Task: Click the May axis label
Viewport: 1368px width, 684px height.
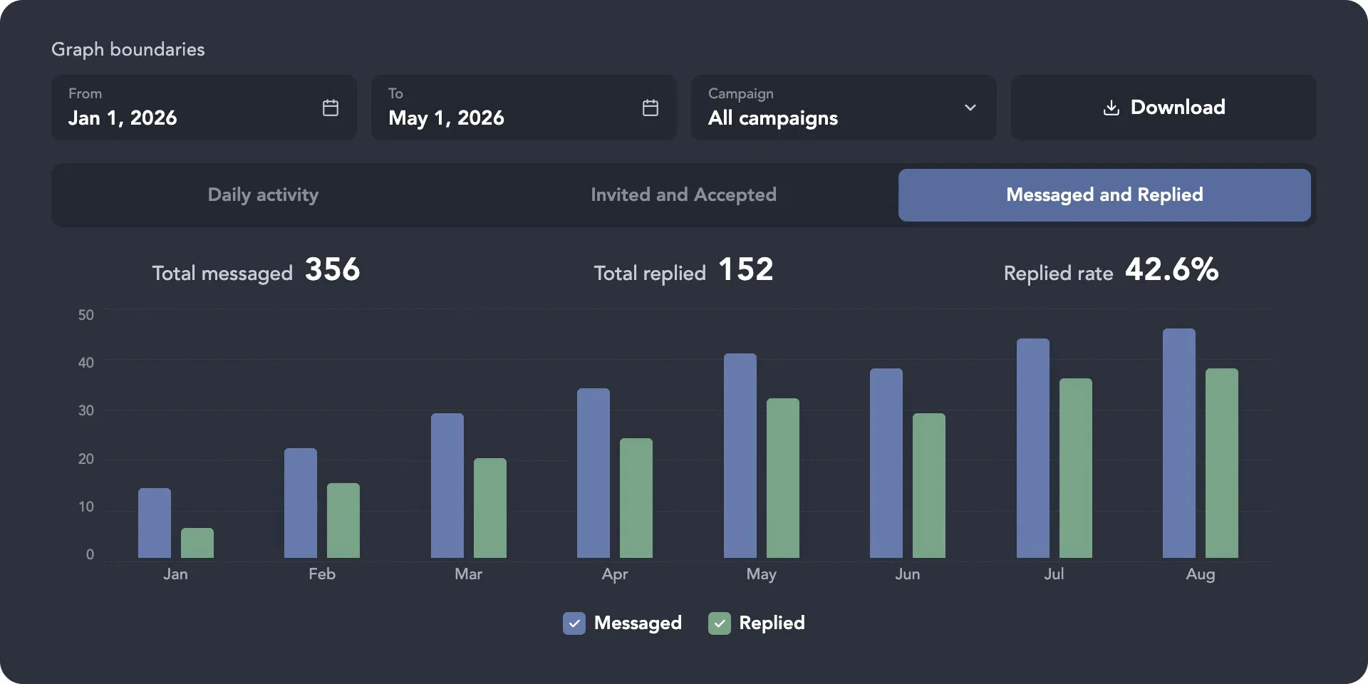Action: [x=761, y=574]
